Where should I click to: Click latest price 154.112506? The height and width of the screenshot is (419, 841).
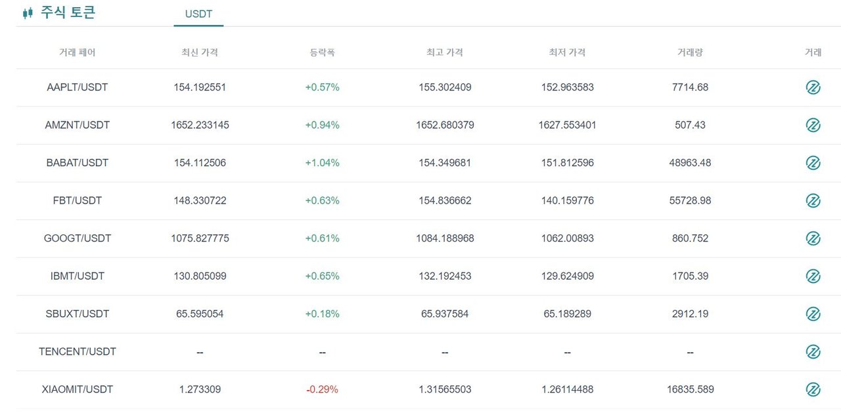click(x=200, y=163)
